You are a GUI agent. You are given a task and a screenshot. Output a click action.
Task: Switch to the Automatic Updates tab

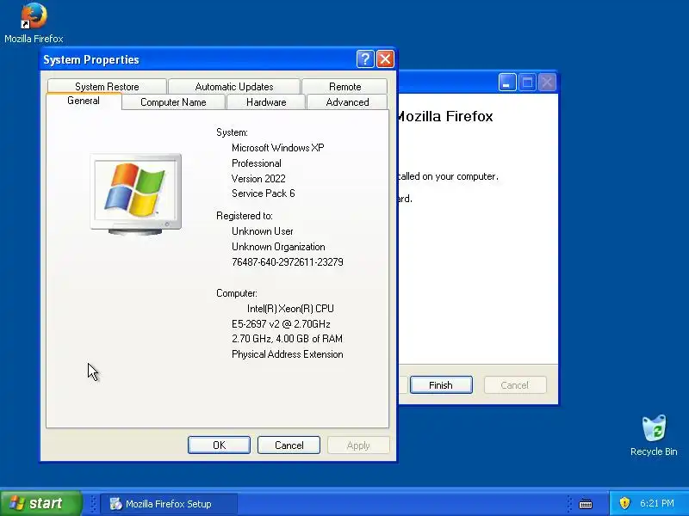pyautogui.click(x=234, y=87)
